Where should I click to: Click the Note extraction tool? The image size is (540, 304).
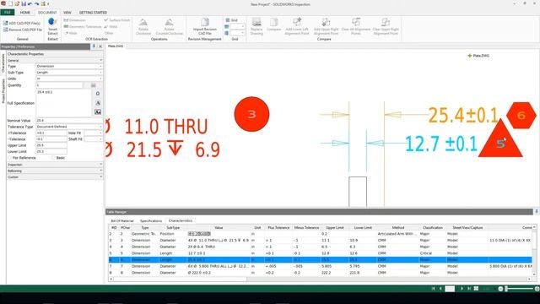pos(71,33)
